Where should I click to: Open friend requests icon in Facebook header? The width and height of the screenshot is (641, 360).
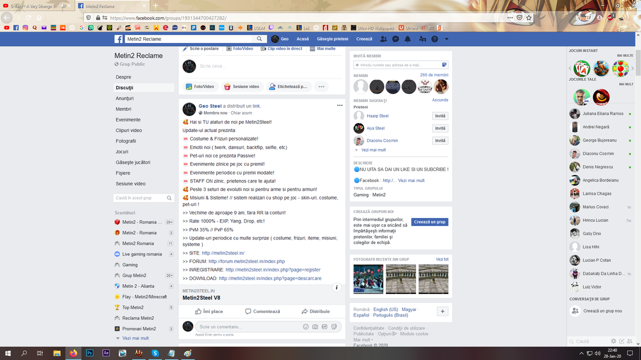click(384, 39)
